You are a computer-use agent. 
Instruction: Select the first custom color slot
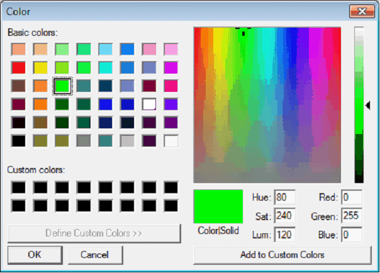coord(18,187)
